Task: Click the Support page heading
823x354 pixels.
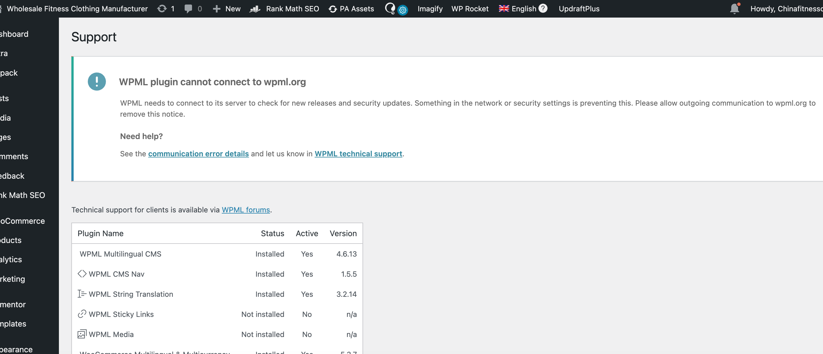Action: [x=94, y=37]
